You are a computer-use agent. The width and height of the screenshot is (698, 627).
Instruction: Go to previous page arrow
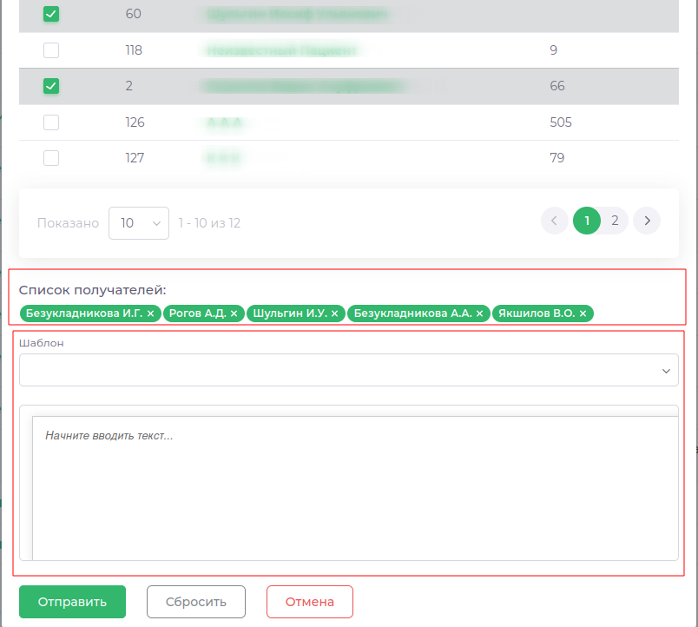point(554,221)
